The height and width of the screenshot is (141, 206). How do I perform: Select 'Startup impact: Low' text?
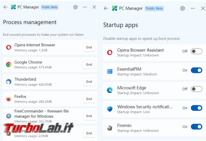click(133, 112)
